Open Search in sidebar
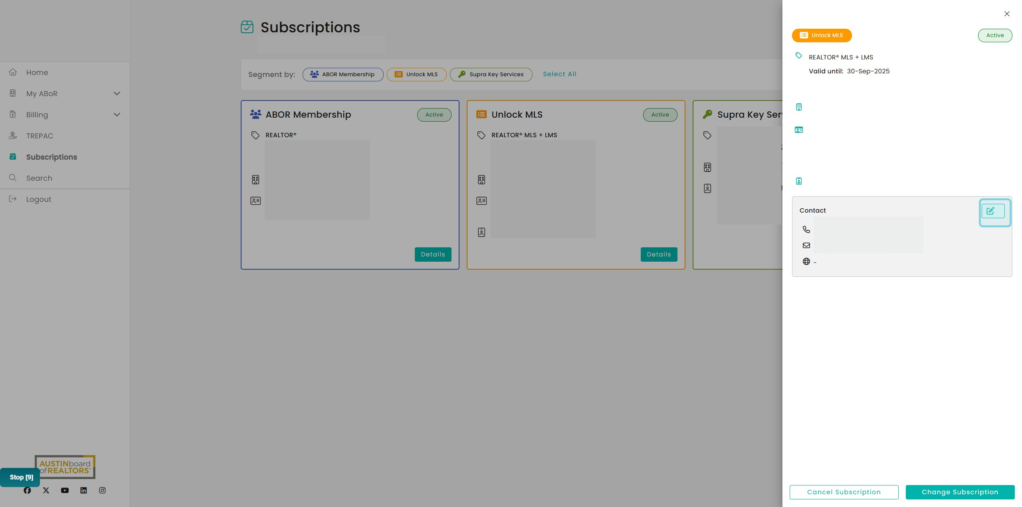The height and width of the screenshot is (507, 1022). [x=65, y=178]
